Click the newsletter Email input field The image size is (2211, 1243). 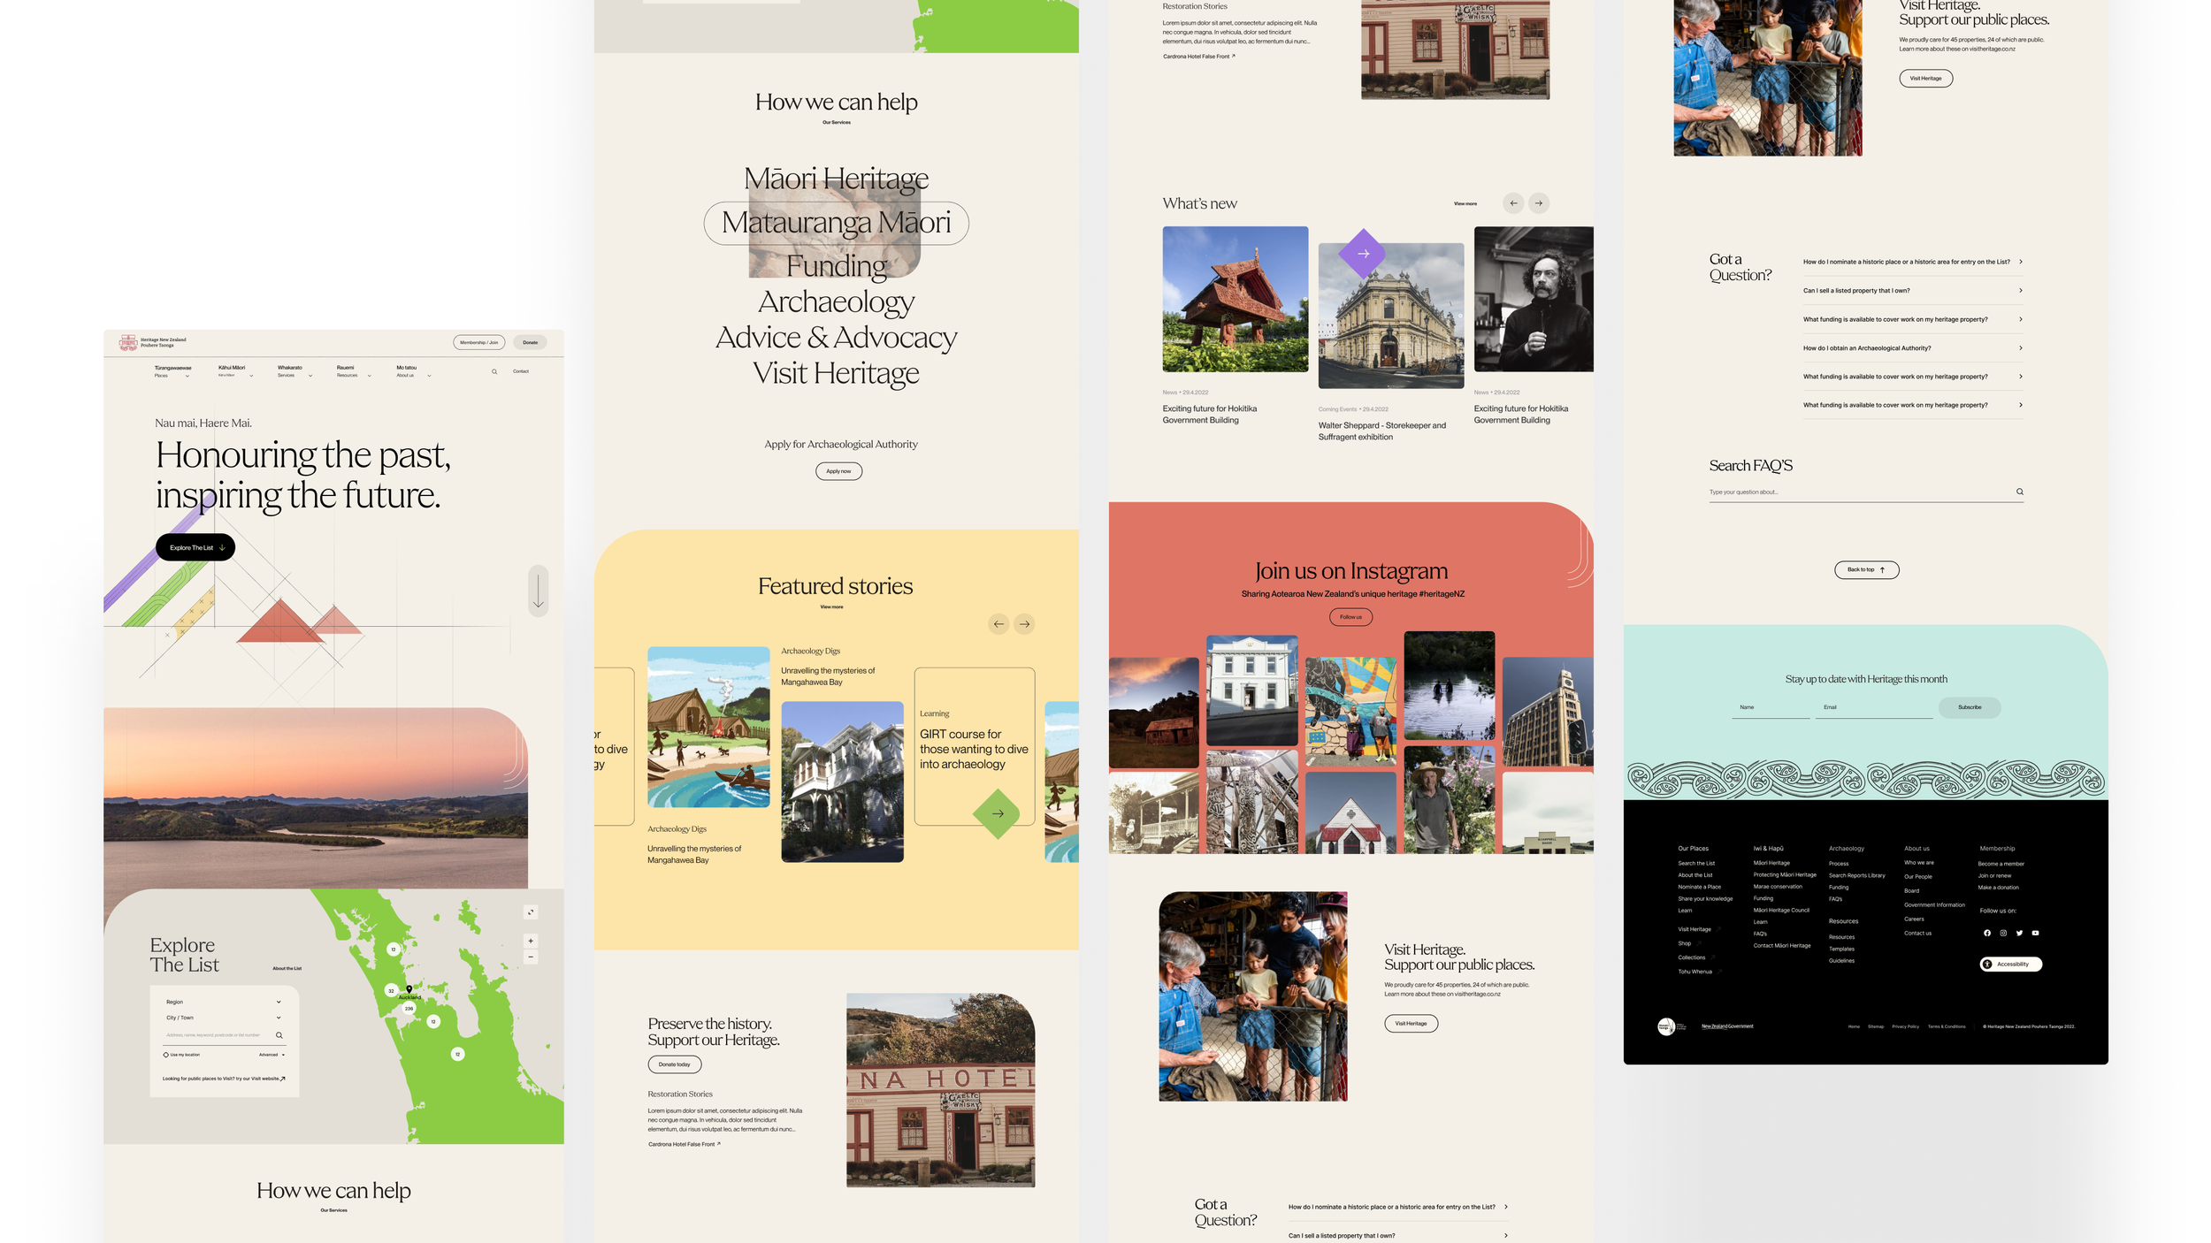(1873, 708)
